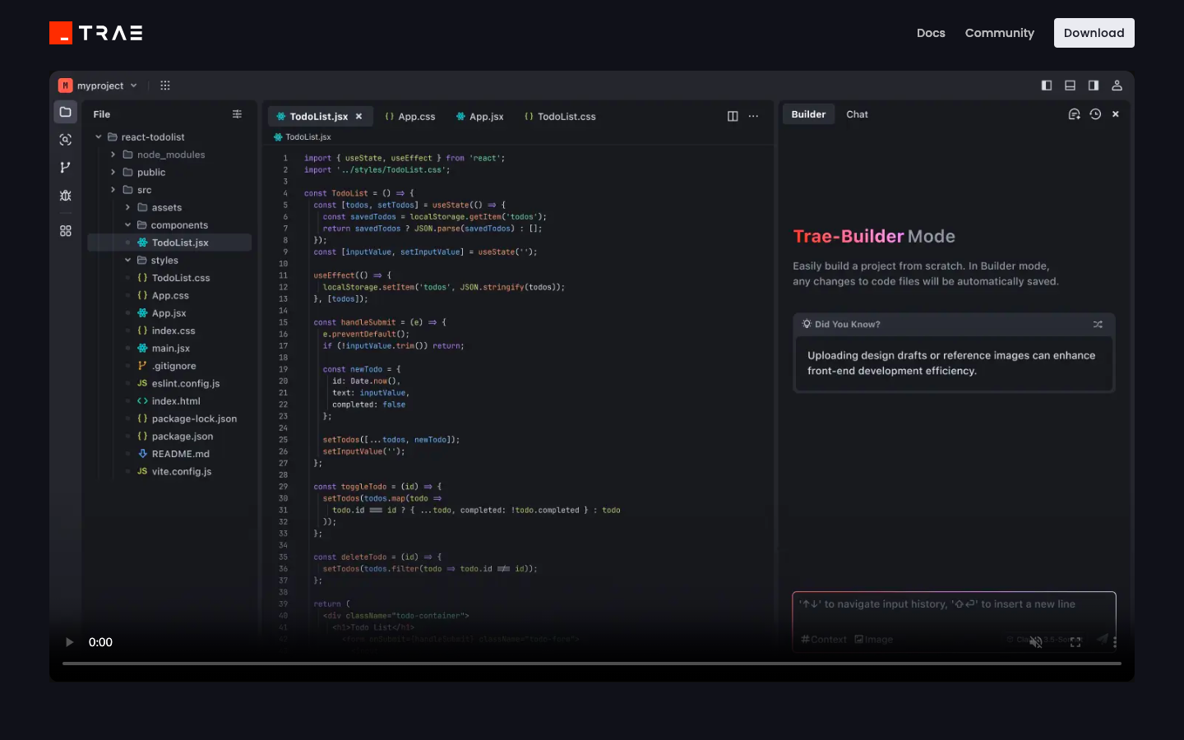Open the editor more actions ellipsis

pos(753,116)
